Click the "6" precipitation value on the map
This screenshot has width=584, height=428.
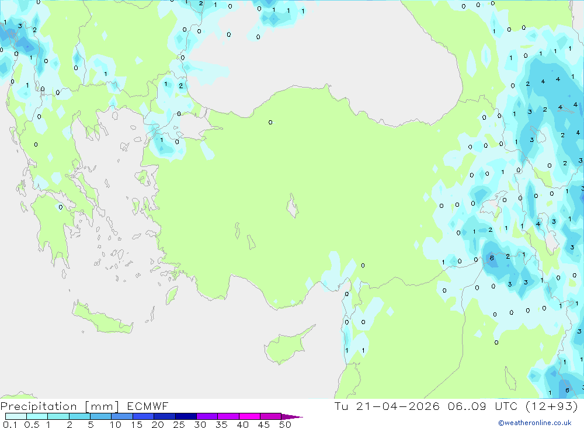point(567,391)
